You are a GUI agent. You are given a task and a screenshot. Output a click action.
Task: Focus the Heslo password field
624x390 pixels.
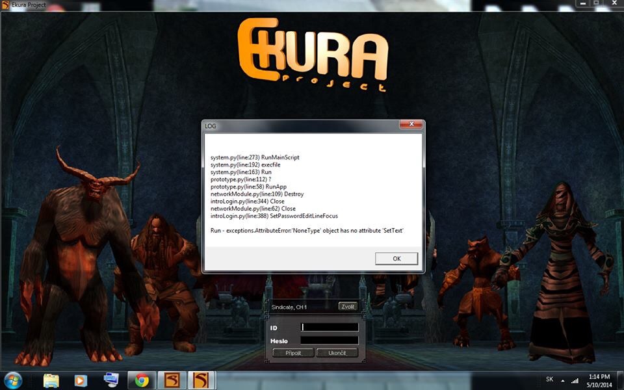point(330,340)
